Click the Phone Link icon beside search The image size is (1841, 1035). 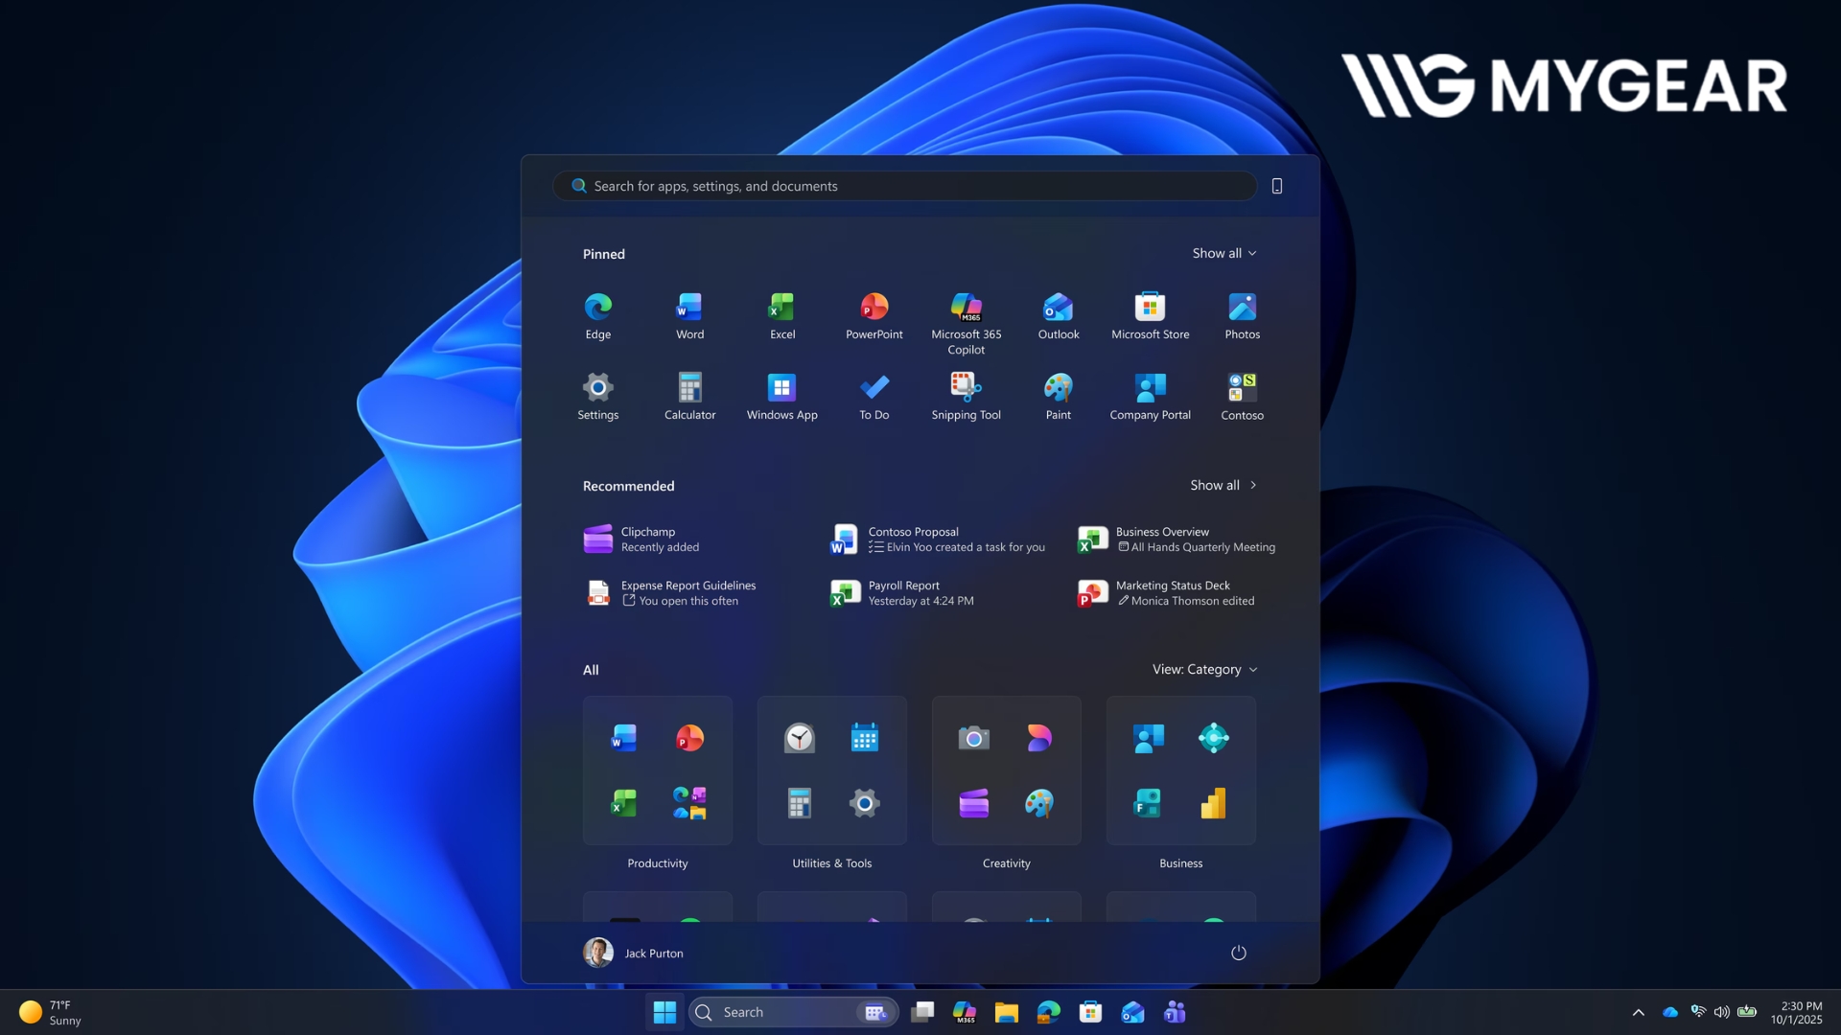1276,186
